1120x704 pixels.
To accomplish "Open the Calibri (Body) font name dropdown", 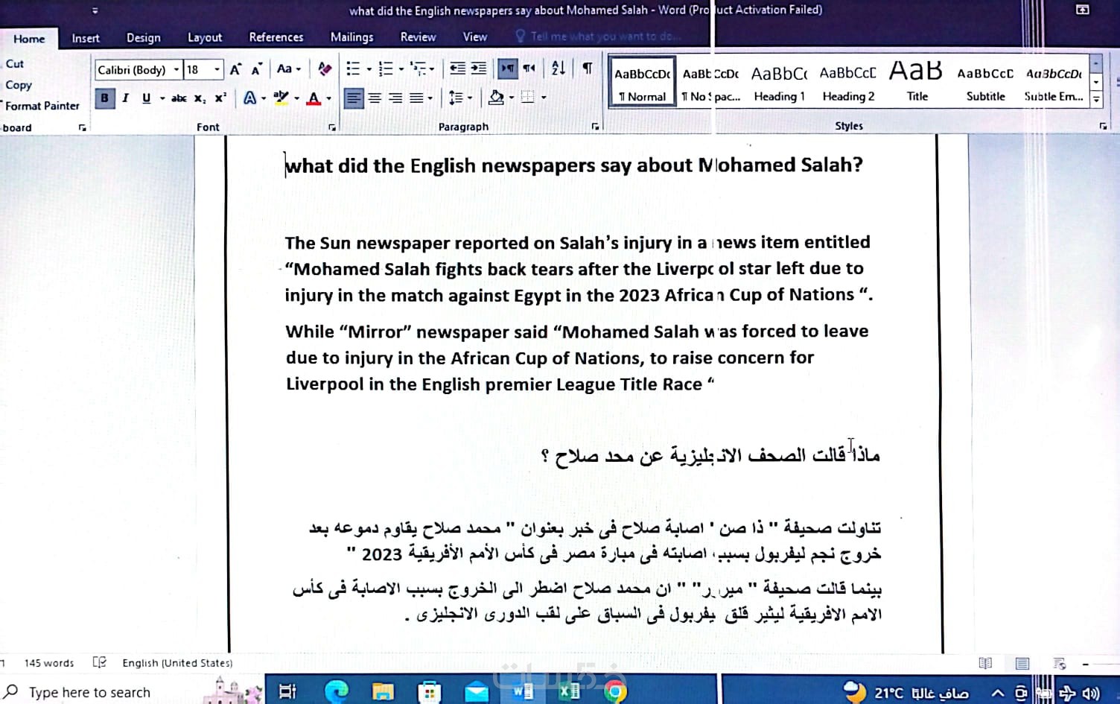I will click(176, 69).
